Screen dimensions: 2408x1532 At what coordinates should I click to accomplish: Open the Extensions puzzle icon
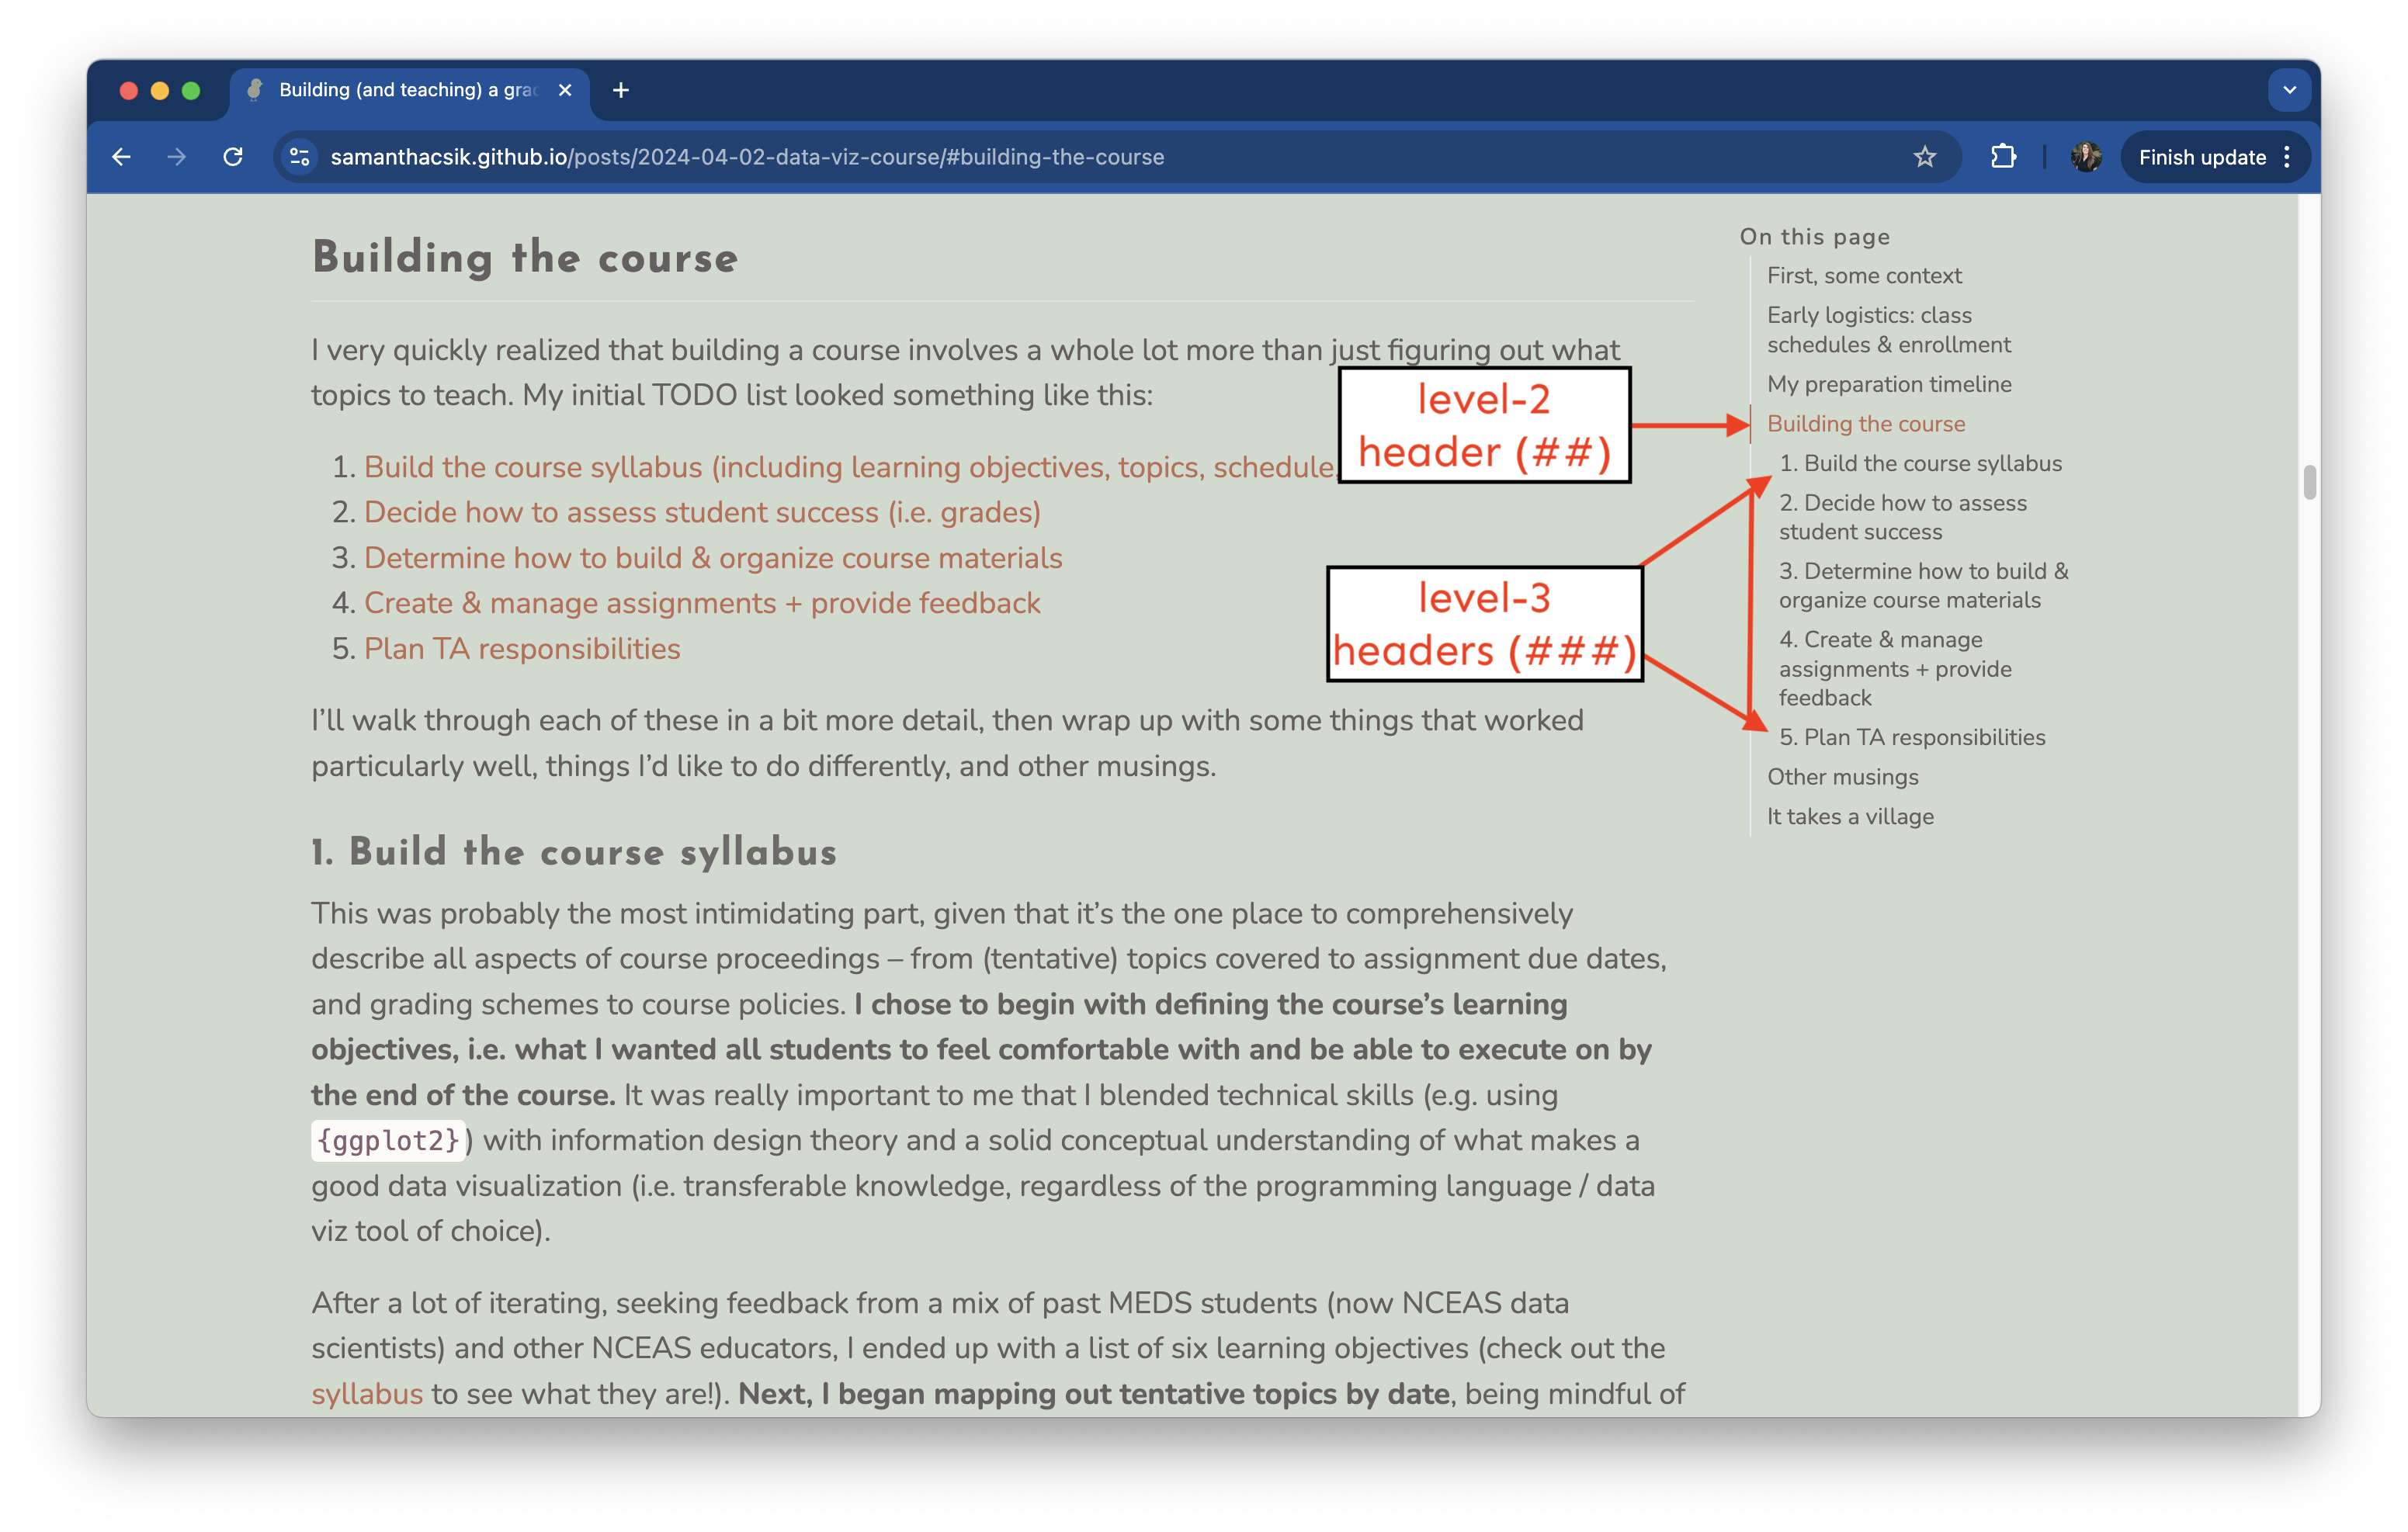[x=2003, y=157]
